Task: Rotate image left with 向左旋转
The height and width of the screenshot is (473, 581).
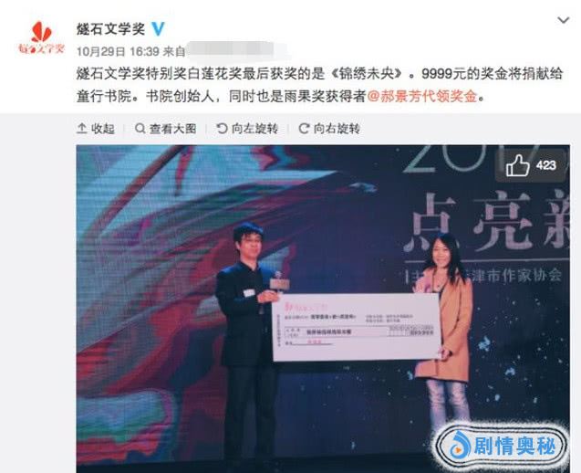Action: coord(247,129)
